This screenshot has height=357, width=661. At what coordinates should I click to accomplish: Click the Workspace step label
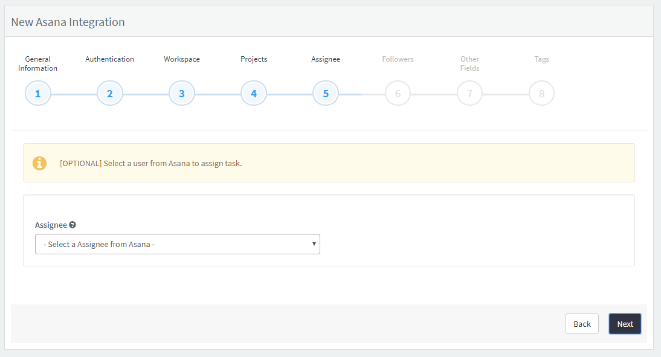(182, 59)
